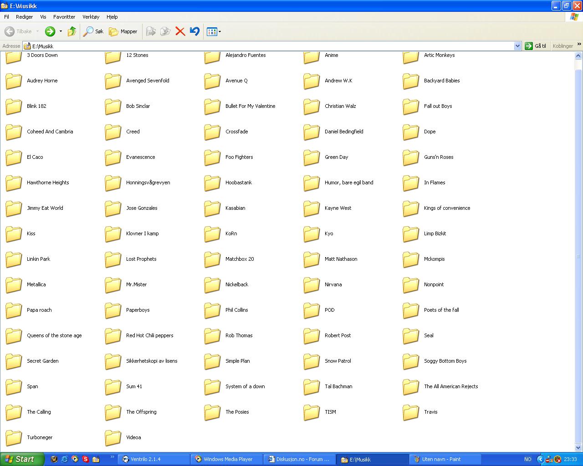Select the Red Hot Chili peppers folder
Image resolution: width=583 pixels, height=466 pixels.
(x=139, y=336)
